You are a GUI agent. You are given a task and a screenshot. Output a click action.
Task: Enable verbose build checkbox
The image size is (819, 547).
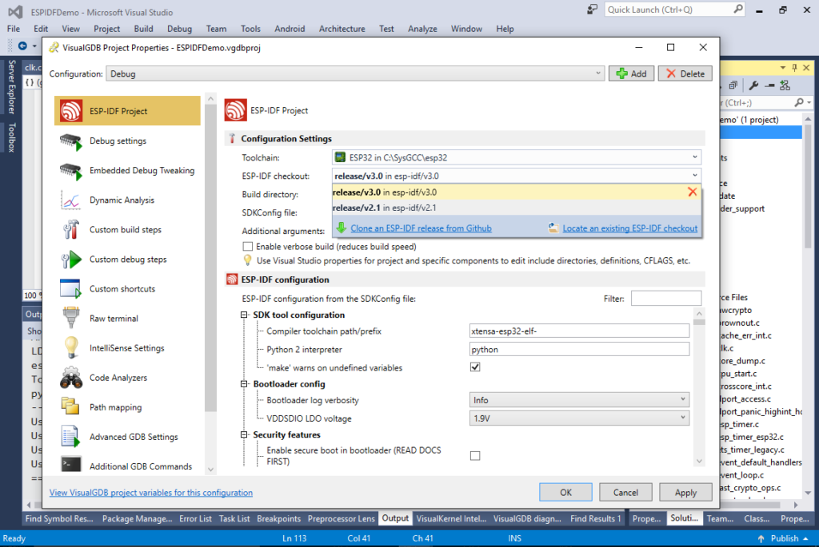pyautogui.click(x=247, y=247)
